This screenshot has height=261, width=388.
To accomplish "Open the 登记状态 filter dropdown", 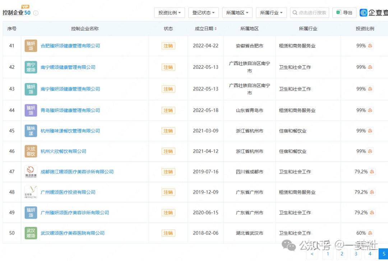I will click(203, 13).
